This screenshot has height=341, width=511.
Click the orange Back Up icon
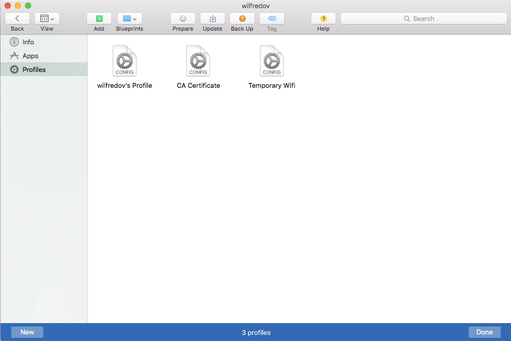(242, 18)
